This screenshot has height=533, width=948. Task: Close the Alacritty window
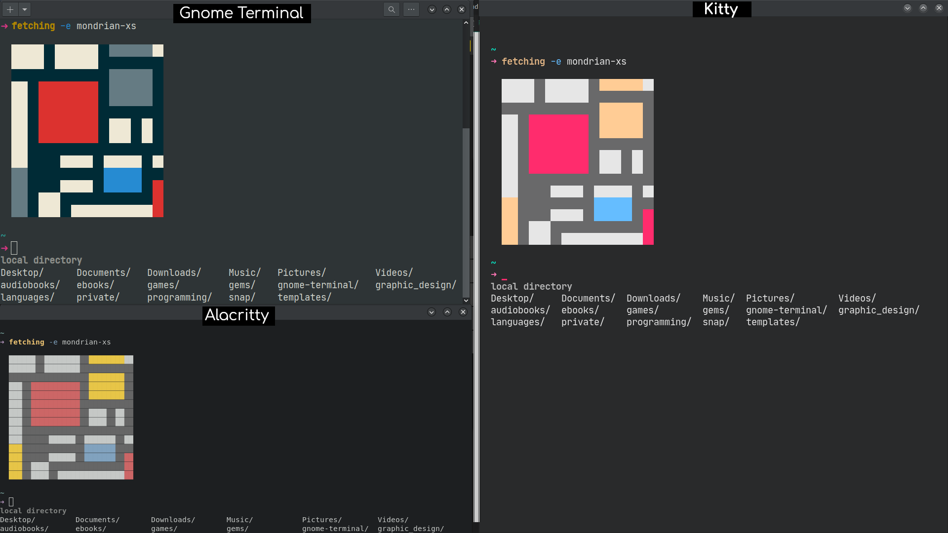463,312
